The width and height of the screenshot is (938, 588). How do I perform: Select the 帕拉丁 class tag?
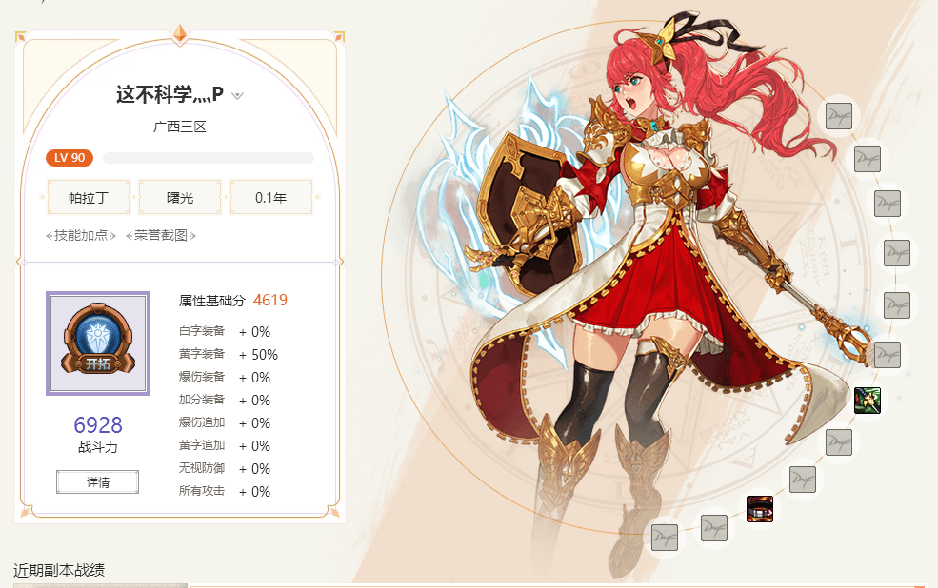coord(89,197)
